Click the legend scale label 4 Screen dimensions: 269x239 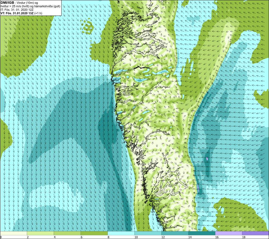pyautogui.click(x=55, y=237)
